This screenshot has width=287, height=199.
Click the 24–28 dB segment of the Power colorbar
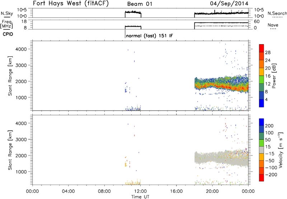point(262,56)
